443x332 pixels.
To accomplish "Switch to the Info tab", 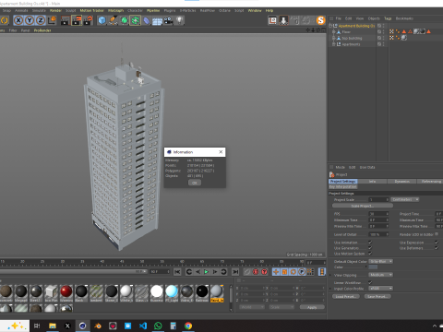I will 372,182.
